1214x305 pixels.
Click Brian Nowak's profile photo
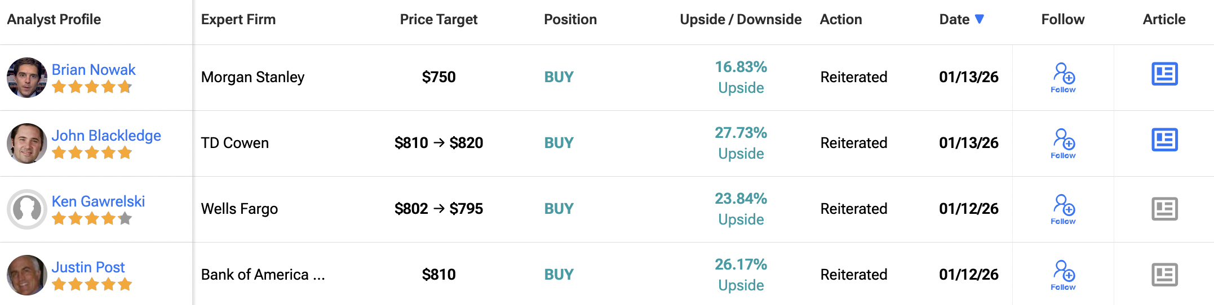click(x=27, y=78)
